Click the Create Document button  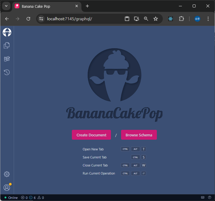(91, 135)
